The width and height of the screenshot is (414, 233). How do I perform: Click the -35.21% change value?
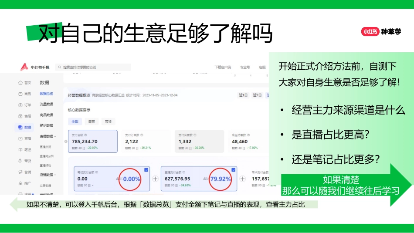pyautogui.click(x=146, y=148)
